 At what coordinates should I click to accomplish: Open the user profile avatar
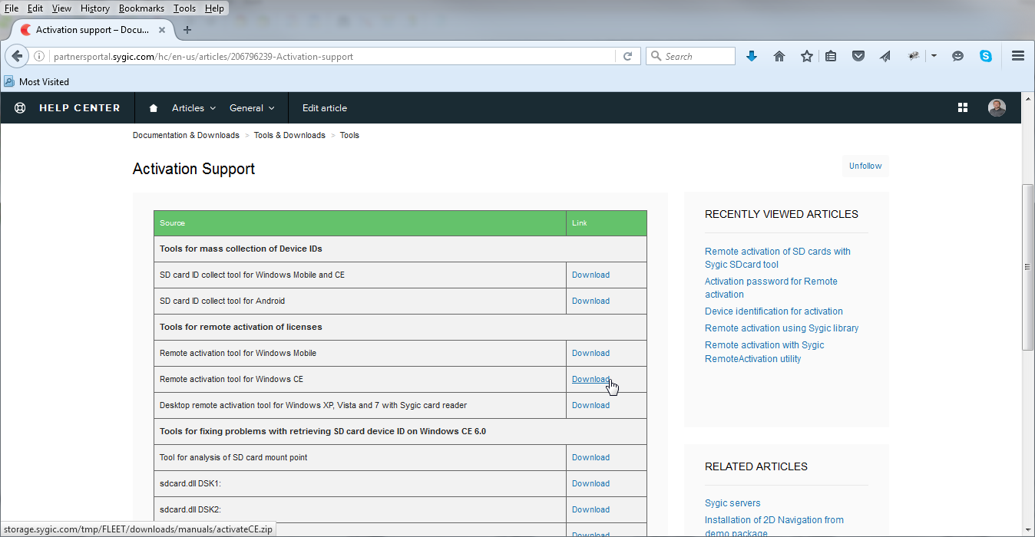pos(997,108)
